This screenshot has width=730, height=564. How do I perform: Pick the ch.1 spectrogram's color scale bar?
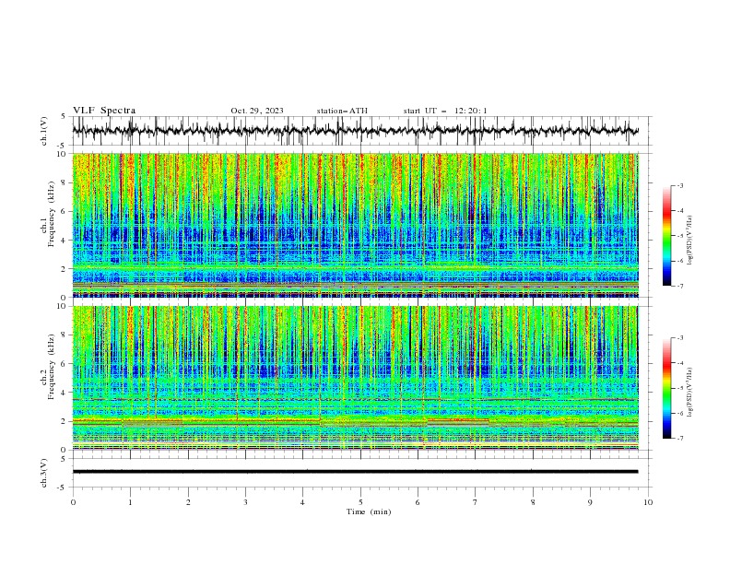coord(666,236)
